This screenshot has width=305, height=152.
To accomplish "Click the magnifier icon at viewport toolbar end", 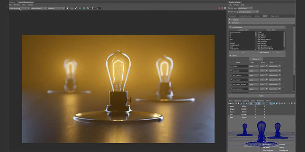I will coord(295,104).
